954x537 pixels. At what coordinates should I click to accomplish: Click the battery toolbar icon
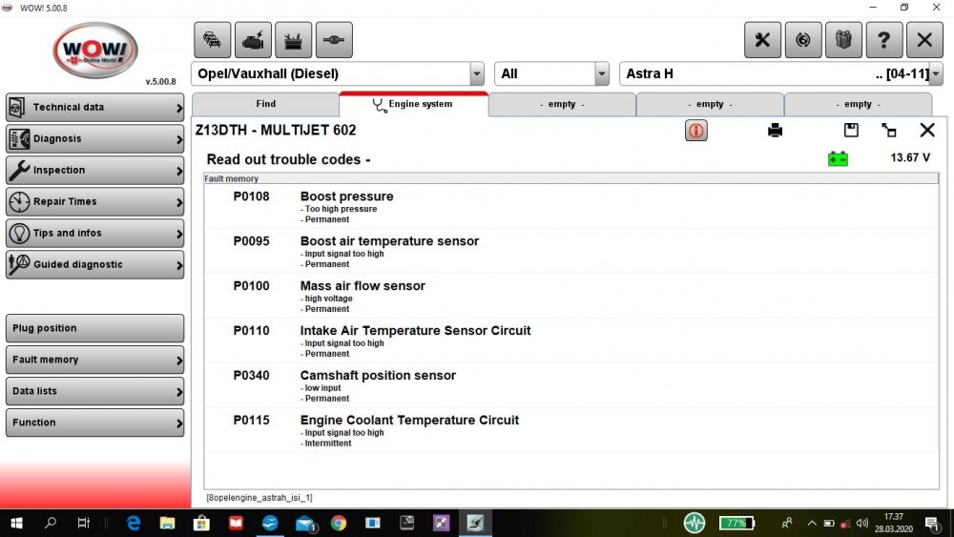click(293, 40)
